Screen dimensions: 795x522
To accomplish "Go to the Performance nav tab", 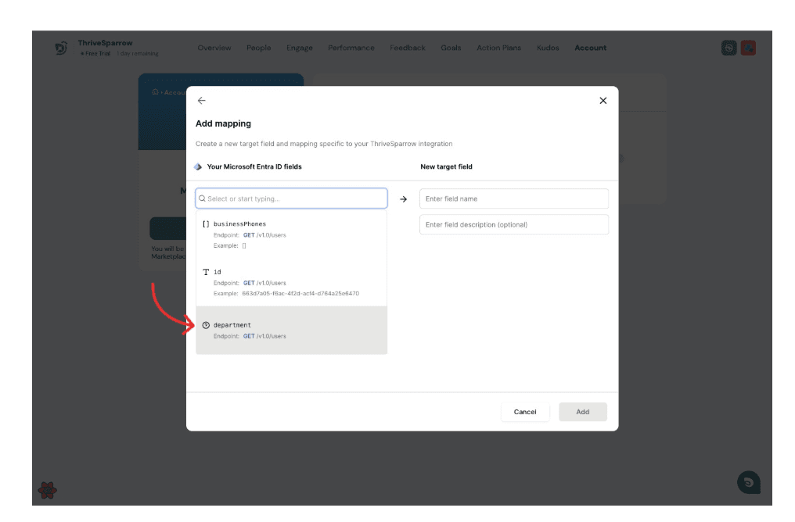I will point(351,48).
